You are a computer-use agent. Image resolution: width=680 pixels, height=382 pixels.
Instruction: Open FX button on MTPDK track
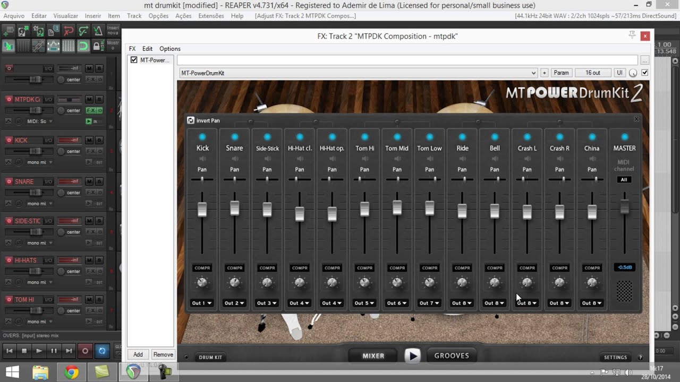pos(91,110)
